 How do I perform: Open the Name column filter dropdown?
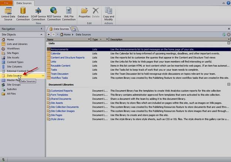[89, 39]
